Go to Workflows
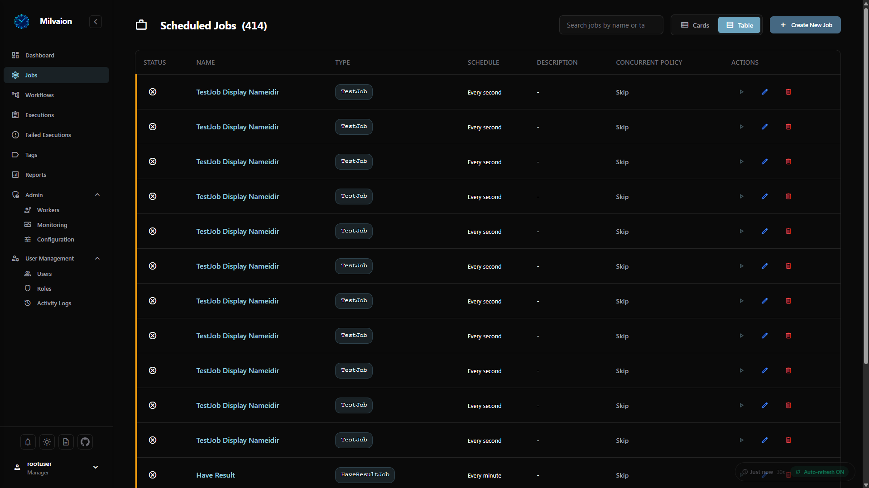The height and width of the screenshot is (488, 869). click(x=56, y=95)
